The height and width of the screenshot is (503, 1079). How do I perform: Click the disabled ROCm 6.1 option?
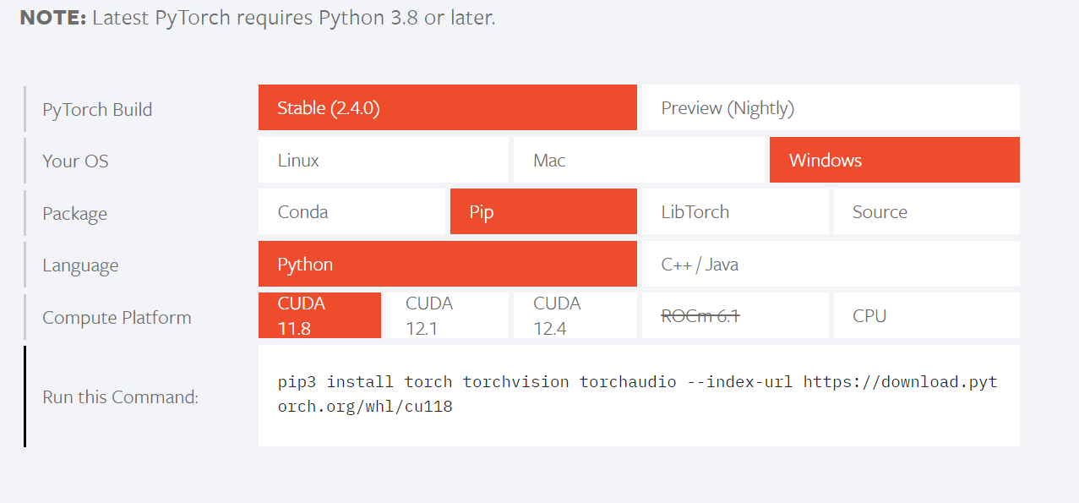point(735,315)
